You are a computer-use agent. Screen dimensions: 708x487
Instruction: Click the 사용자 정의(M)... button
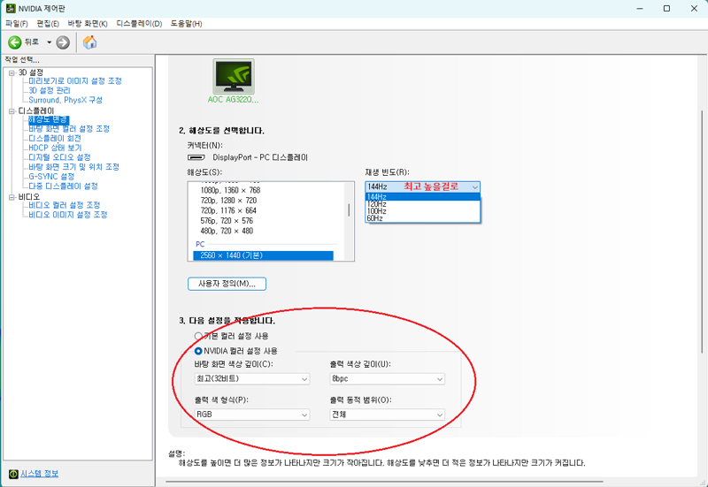[x=227, y=284]
